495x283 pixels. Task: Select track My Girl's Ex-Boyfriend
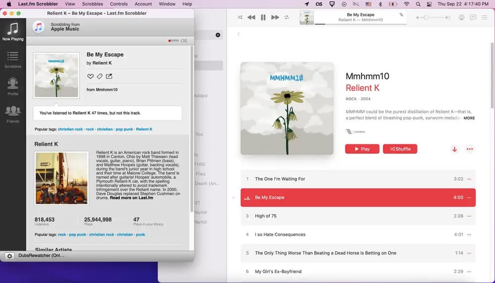click(358, 272)
